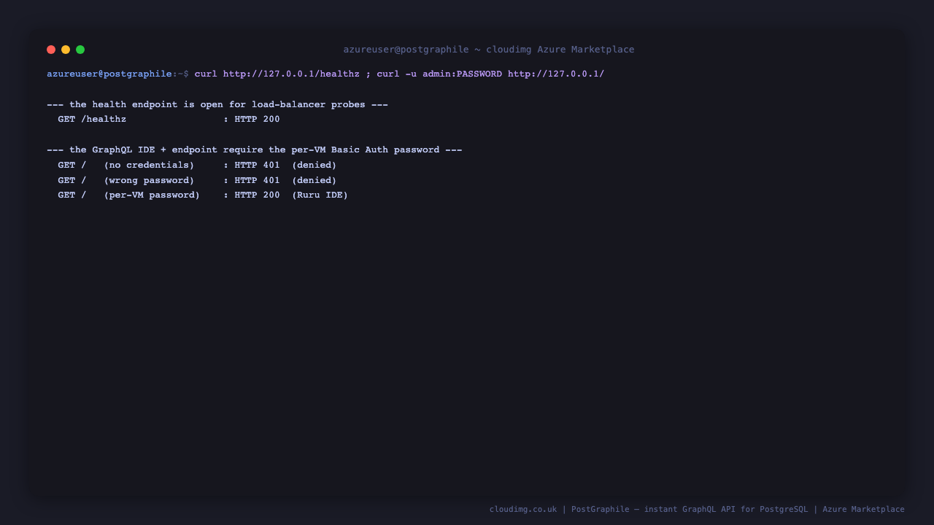
Task: Click the terminal title 'azureuser@postgraphile ~ cloudimg Azure Marketplace'
Action: coord(489,50)
